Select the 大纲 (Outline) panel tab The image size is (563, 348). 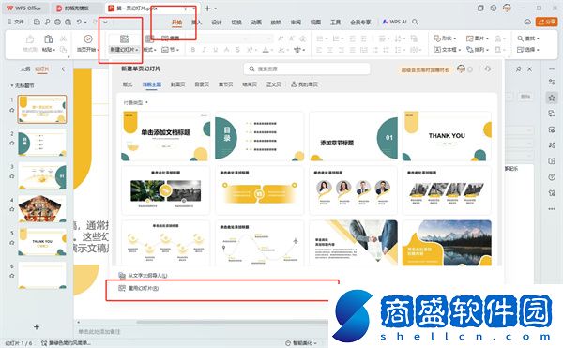click(x=25, y=68)
